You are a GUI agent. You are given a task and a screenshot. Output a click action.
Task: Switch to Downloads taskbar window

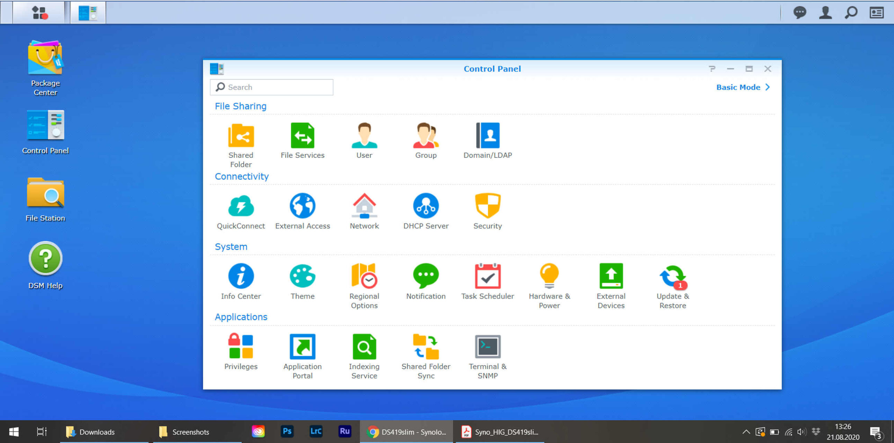click(x=104, y=431)
